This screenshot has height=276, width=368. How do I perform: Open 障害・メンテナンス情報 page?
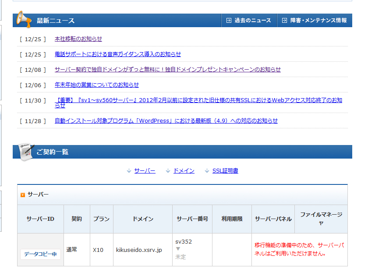tap(318, 21)
